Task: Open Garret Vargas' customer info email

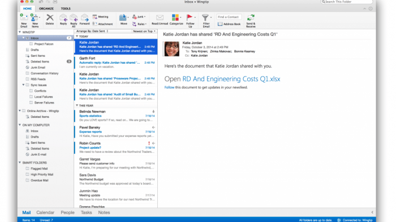Action: click(116, 163)
